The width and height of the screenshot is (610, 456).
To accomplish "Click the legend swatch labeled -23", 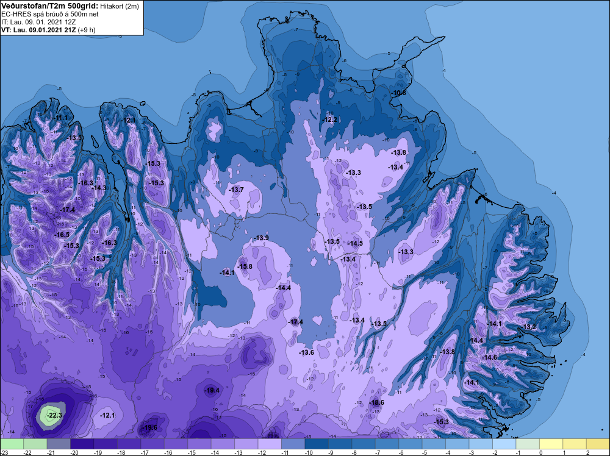I will [12, 444].
